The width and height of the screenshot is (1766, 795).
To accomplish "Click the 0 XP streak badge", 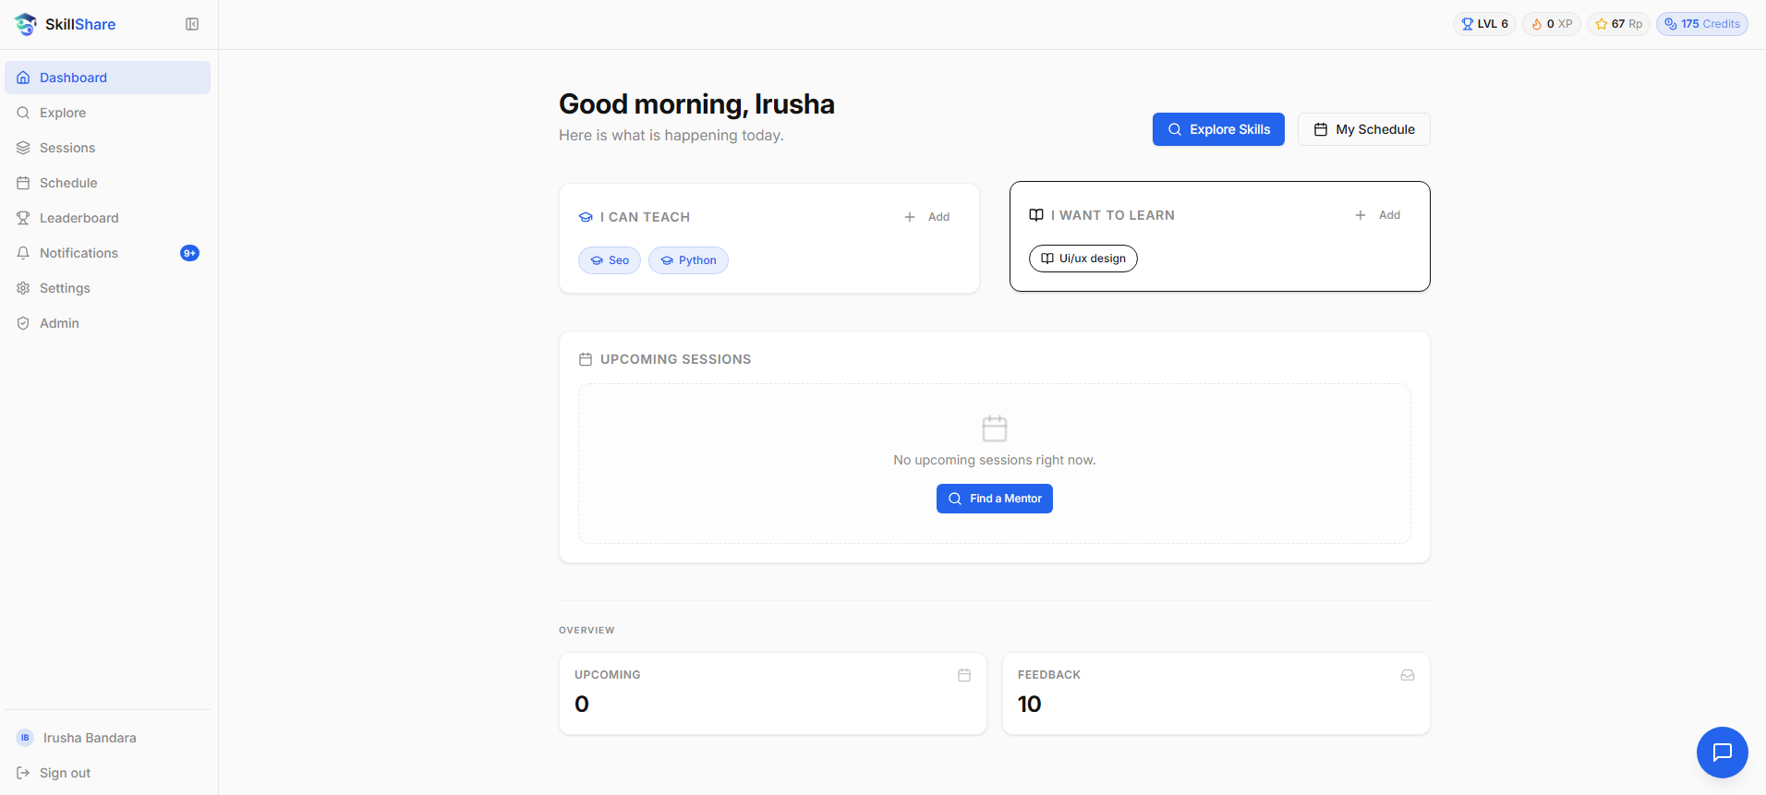I will click(1552, 24).
